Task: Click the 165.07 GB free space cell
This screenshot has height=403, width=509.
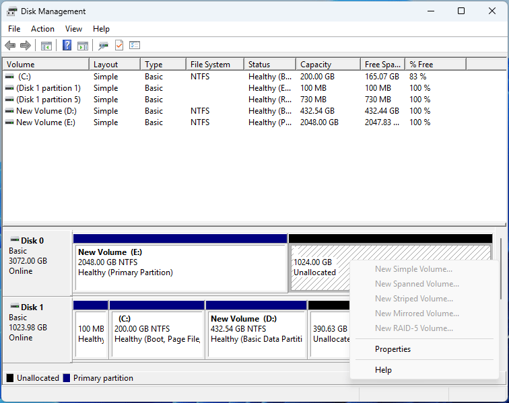Action: (382, 77)
